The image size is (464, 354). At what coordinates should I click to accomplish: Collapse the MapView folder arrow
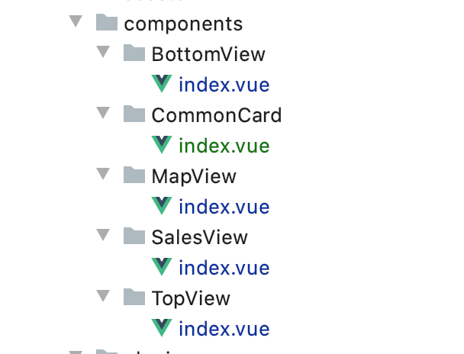[103, 174]
